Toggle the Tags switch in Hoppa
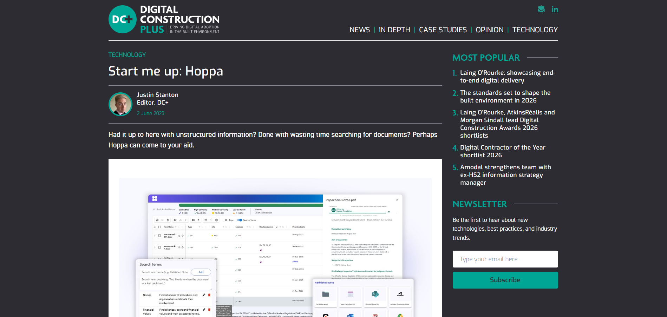The width and height of the screenshot is (667, 317). [x=225, y=220]
